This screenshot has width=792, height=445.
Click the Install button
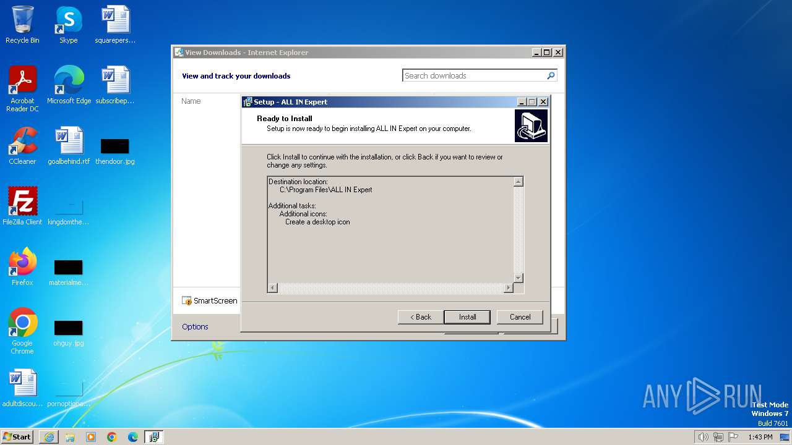(467, 317)
